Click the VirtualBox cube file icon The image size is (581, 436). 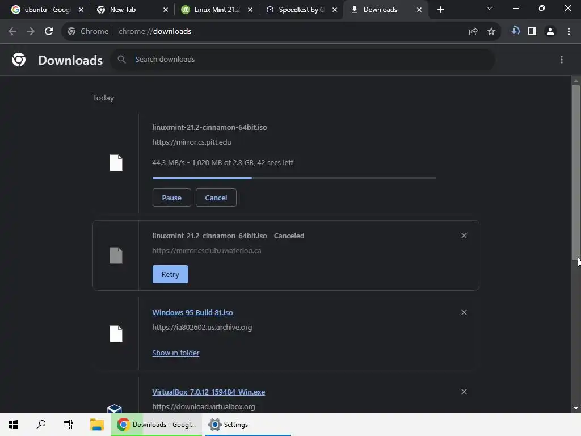[x=115, y=409]
